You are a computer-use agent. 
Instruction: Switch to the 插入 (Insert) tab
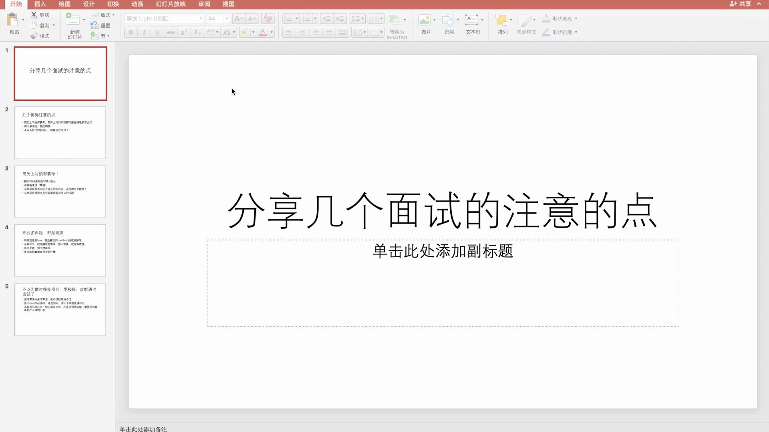40,4
